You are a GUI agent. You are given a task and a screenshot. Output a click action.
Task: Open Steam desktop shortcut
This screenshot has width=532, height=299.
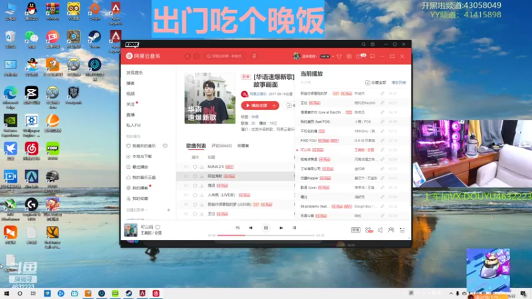click(94, 39)
